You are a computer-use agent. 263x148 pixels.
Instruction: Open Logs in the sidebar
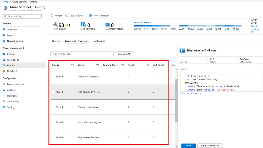click(9, 35)
